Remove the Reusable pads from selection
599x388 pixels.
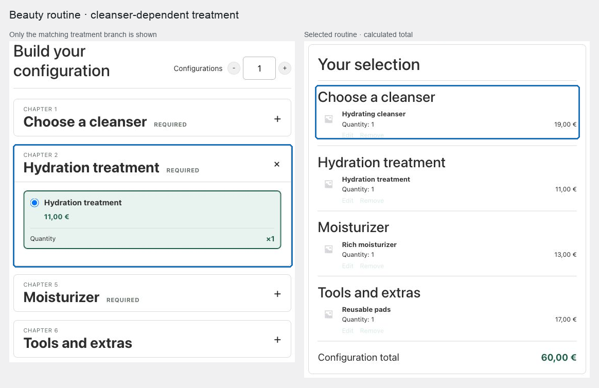coord(372,331)
